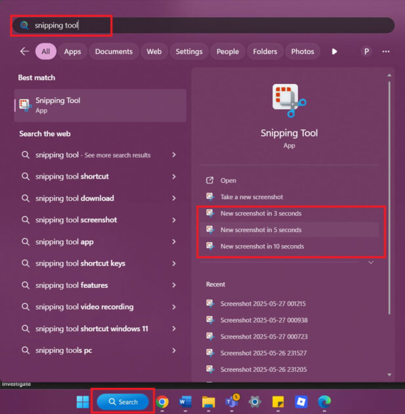Image resolution: width=405 pixels, height=414 pixels.
Task: Switch to the Settings filter tab
Action: pyautogui.click(x=189, y=51)
